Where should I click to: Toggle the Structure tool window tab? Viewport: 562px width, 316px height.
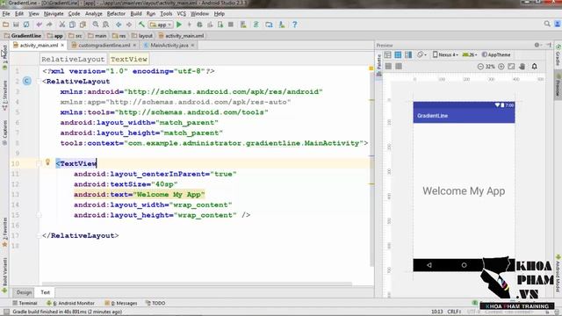point(4,96)
